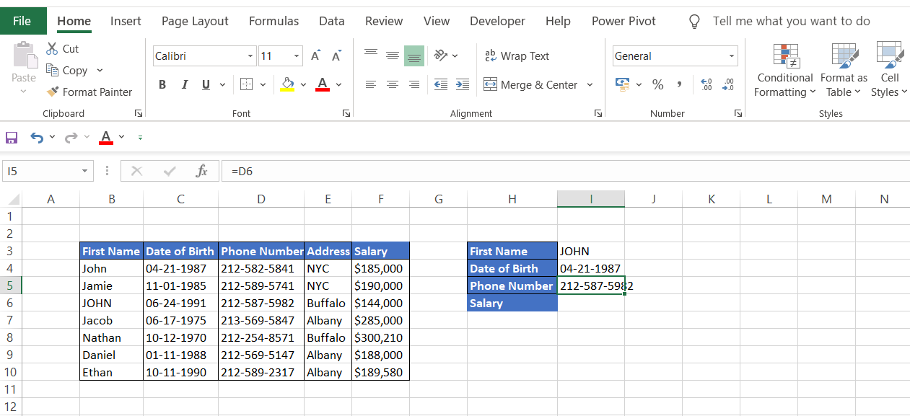The height and width of the screenshot is (416, 910).
Task: Open the font name Calibri dropdown
Action: [250, 56]
